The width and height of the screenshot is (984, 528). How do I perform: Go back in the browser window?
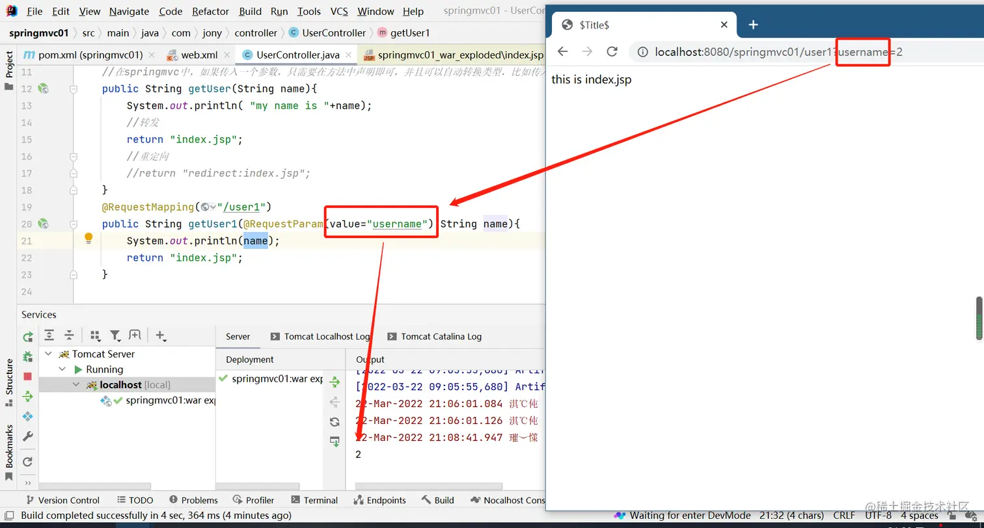[563, 52]
